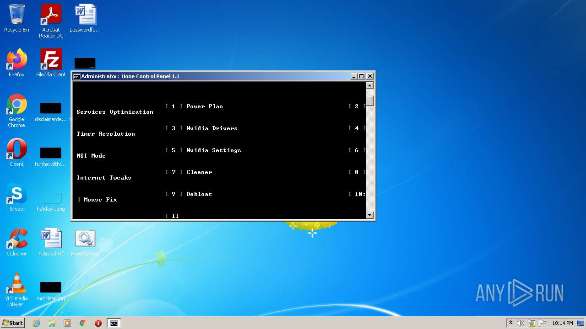Viewport: 586px width, 329px height.
Task: Click the Start button
Action: 12,323
